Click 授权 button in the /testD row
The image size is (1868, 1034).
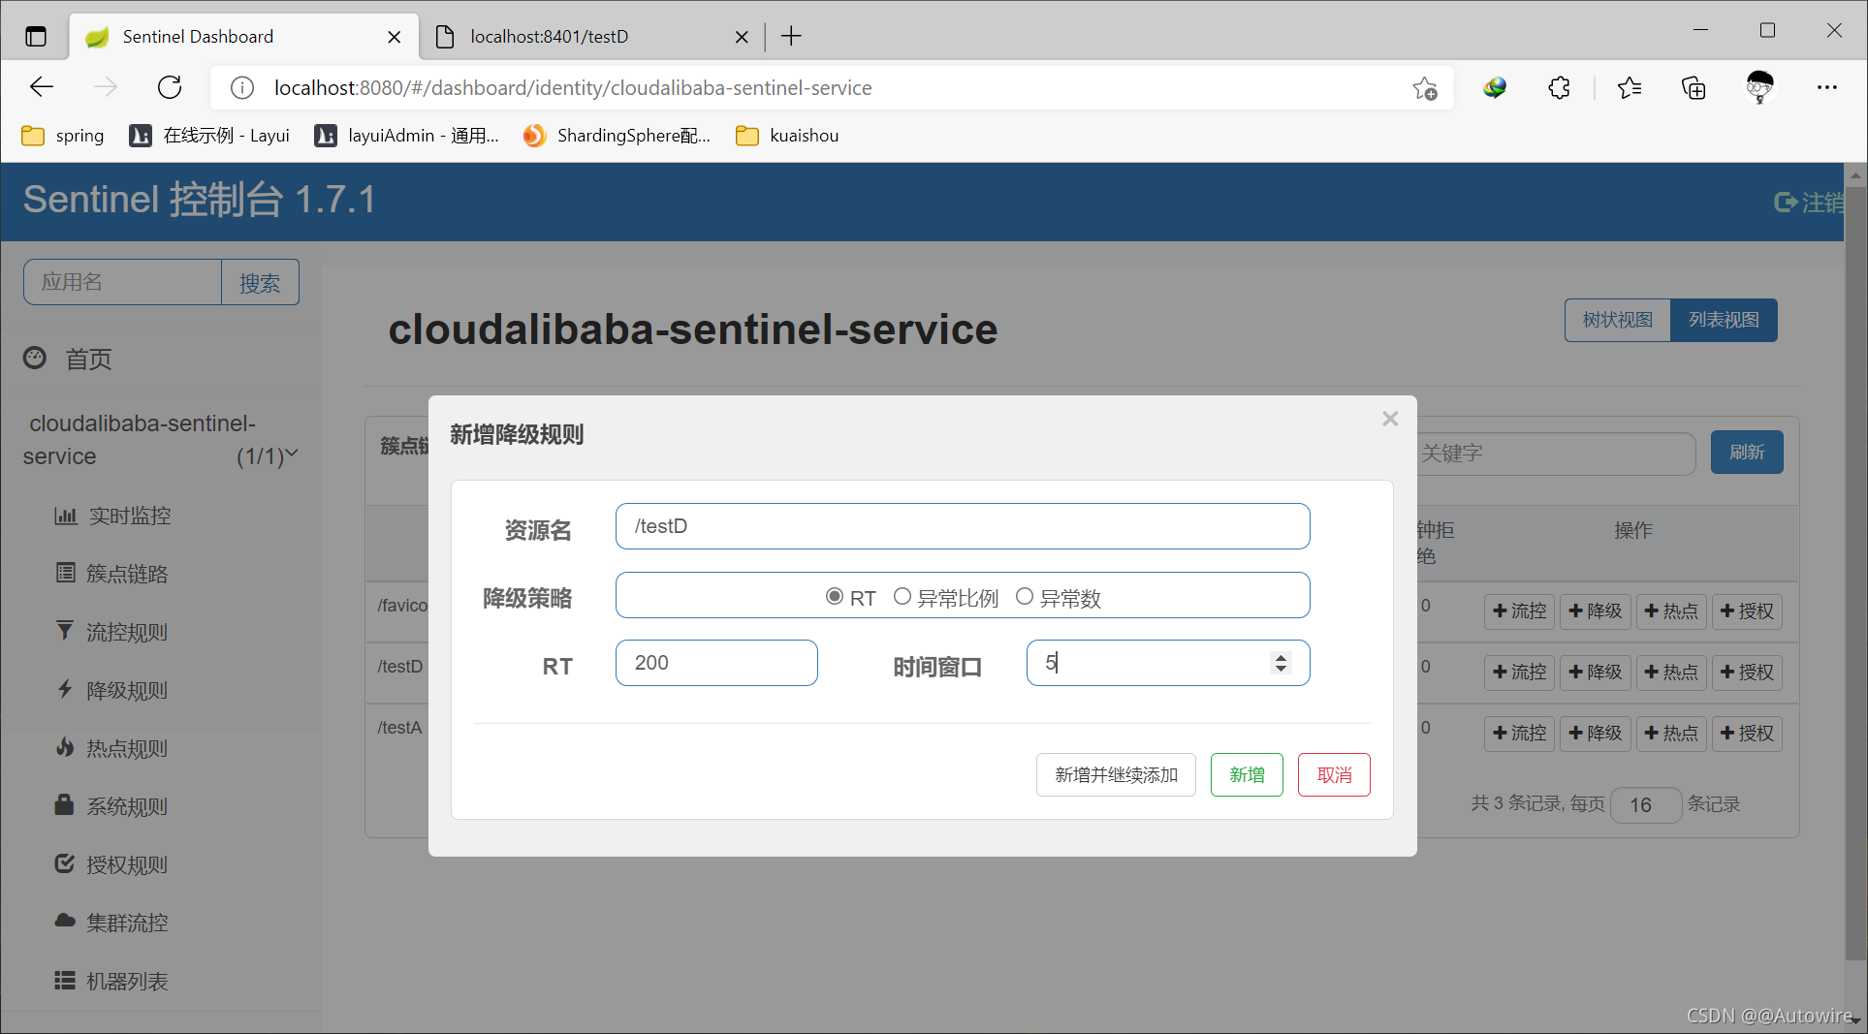1747,673
